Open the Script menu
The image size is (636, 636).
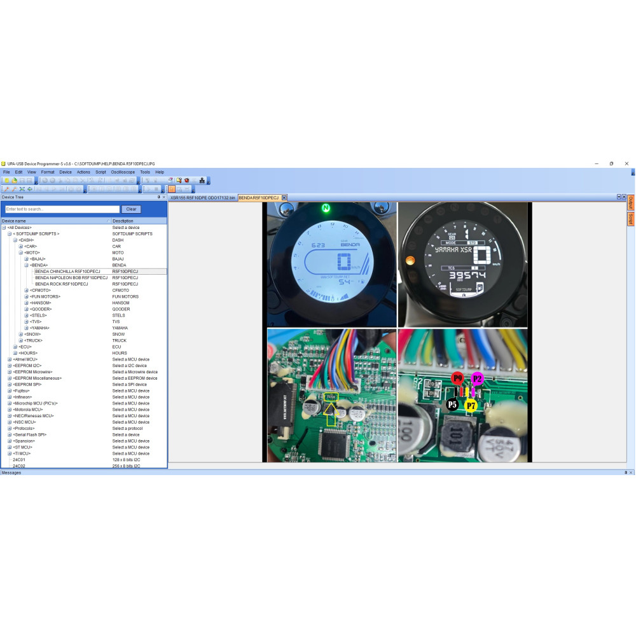pyautogui.click(x=100, y=172)
